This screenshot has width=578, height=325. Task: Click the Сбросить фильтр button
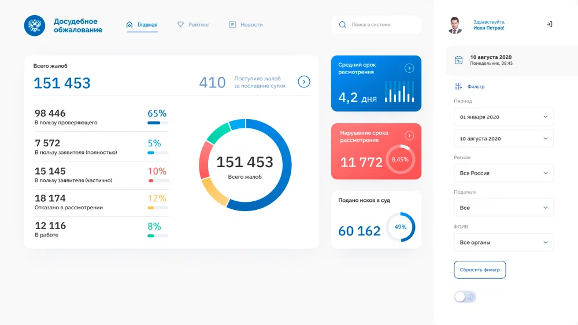point(480,269)
